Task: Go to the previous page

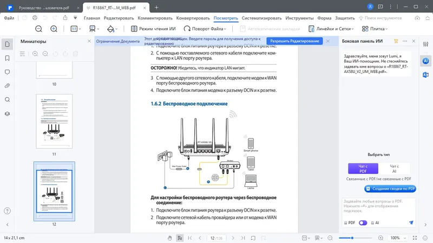Action: (200, 238)
